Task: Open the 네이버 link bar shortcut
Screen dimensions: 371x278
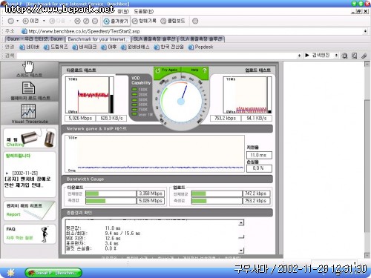Action: pos(30,47)
